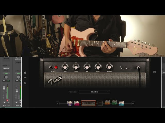Select the magenta pedal in the signal chain
Screen dimensions: 165x123
(x=77, y=103)
